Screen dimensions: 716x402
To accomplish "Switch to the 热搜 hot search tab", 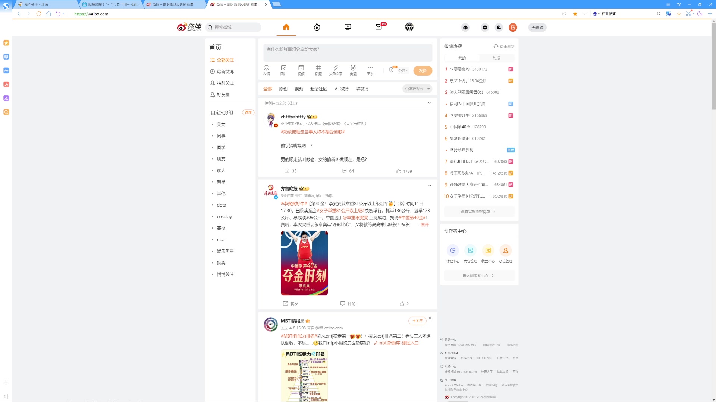I will coord(496,58).
